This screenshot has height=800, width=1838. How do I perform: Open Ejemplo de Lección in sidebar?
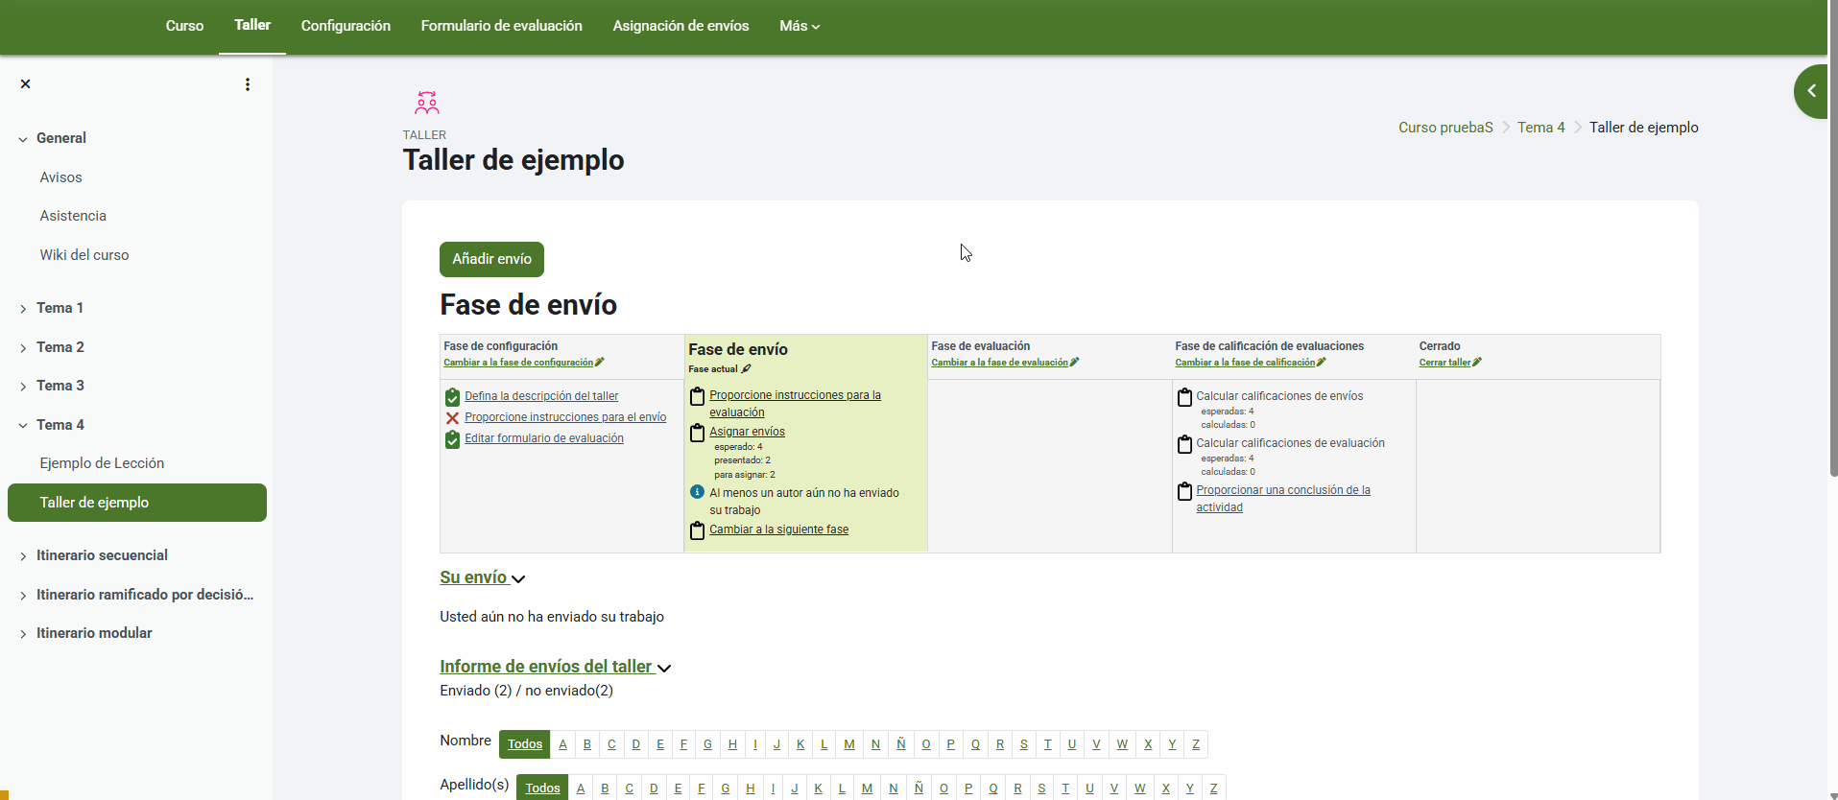pos(102,463)
